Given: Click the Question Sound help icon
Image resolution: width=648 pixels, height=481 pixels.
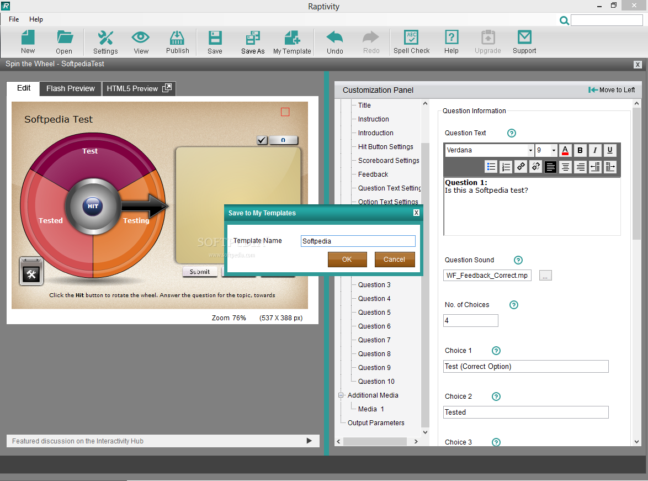Looking at the screenshot, I should coord(518,260).
